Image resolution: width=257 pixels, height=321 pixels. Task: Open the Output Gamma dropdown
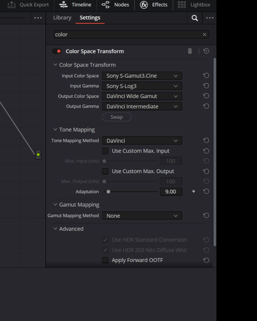(x=142, y=107)
